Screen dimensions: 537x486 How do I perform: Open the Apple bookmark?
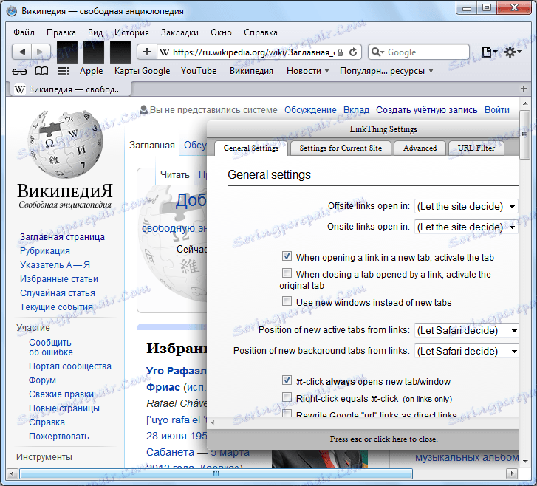pyautogui.click(x=91, y=71)
